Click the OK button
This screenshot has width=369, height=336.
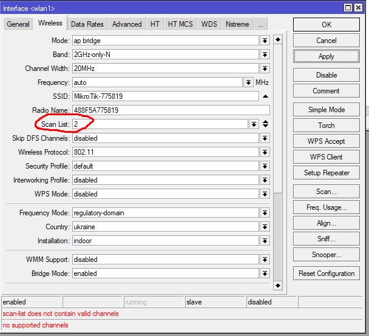327,24
